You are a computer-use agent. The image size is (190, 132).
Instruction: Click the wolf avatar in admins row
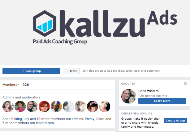80,106
